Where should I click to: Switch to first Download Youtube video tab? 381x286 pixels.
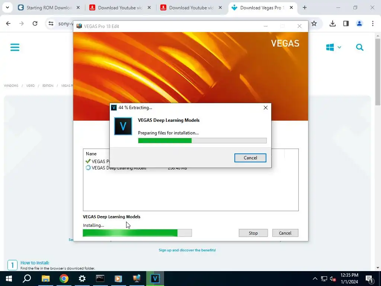pyautogui.click(x=120, y=8)
